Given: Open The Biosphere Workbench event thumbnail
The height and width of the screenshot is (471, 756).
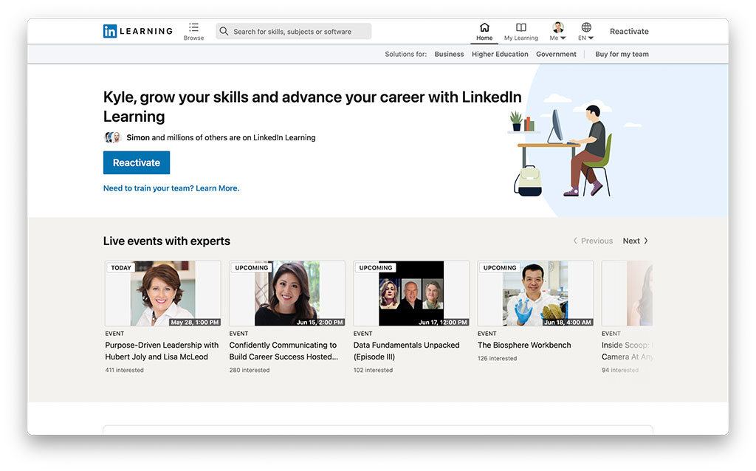Looking at the screenshot, I should point(535,294).
